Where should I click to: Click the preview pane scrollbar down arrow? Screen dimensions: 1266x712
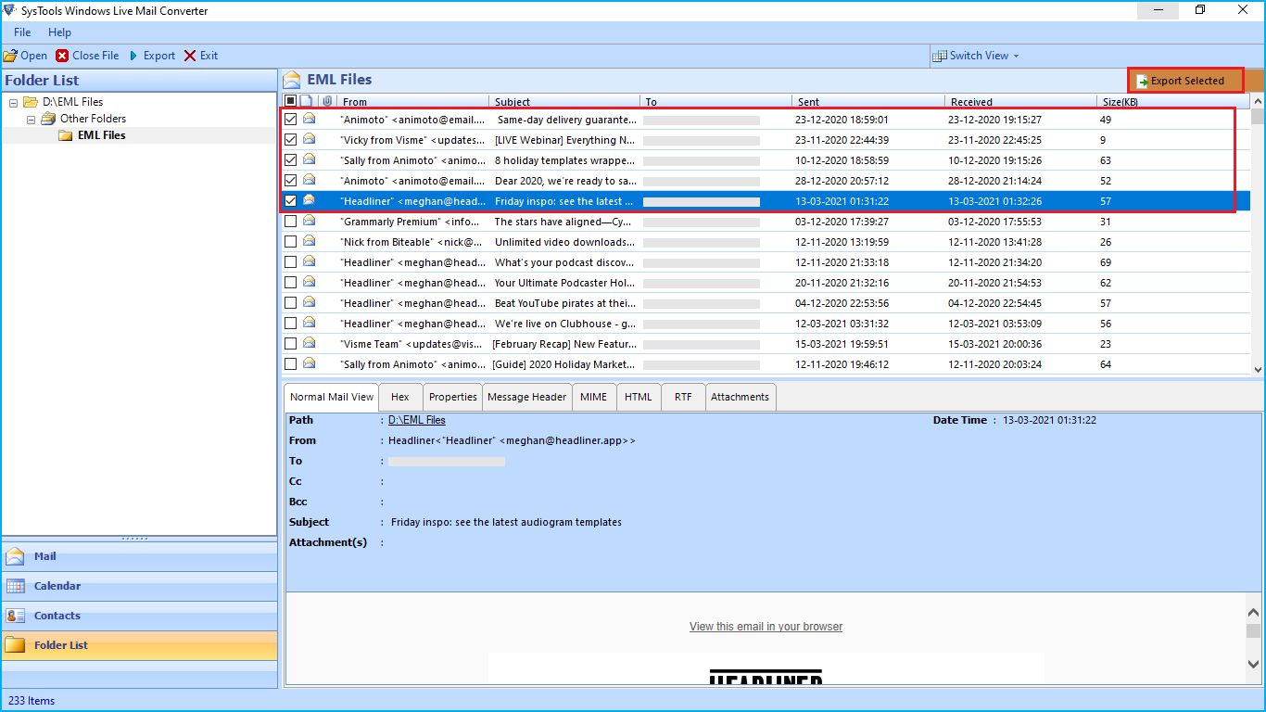click(x=1254, y=664)
